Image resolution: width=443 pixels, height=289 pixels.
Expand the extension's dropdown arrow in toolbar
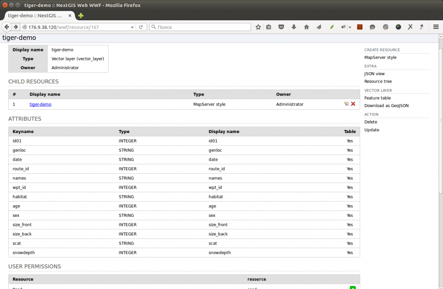[350, 27]
